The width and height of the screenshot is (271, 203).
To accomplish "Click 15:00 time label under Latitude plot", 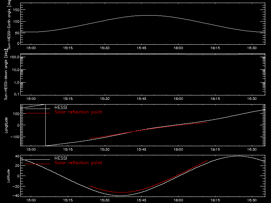I will click(x=31, y=200).
